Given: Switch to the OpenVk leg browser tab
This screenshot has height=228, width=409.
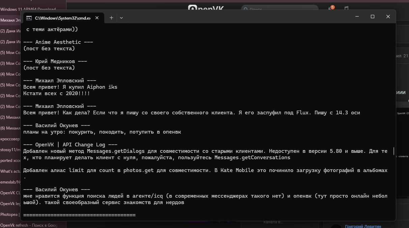Looking at the screenshot, I should (11, 204).
